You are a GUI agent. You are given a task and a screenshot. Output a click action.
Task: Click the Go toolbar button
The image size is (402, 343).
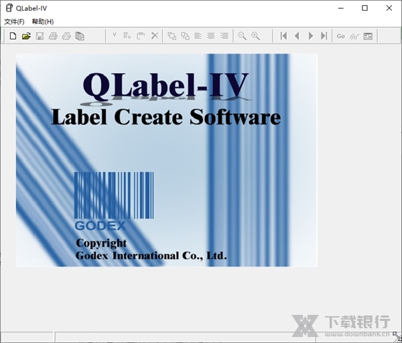pos(341,36)
